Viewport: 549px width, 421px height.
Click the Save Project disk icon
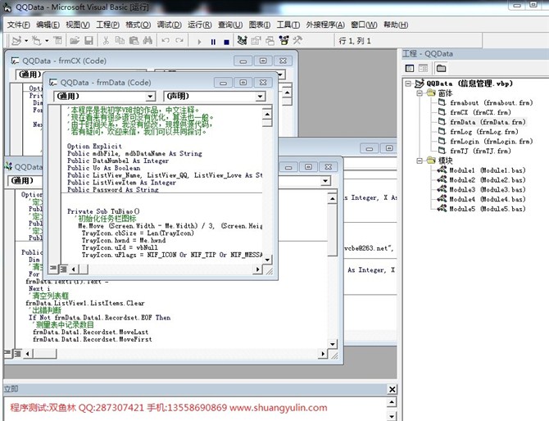[x=89, y=41]
